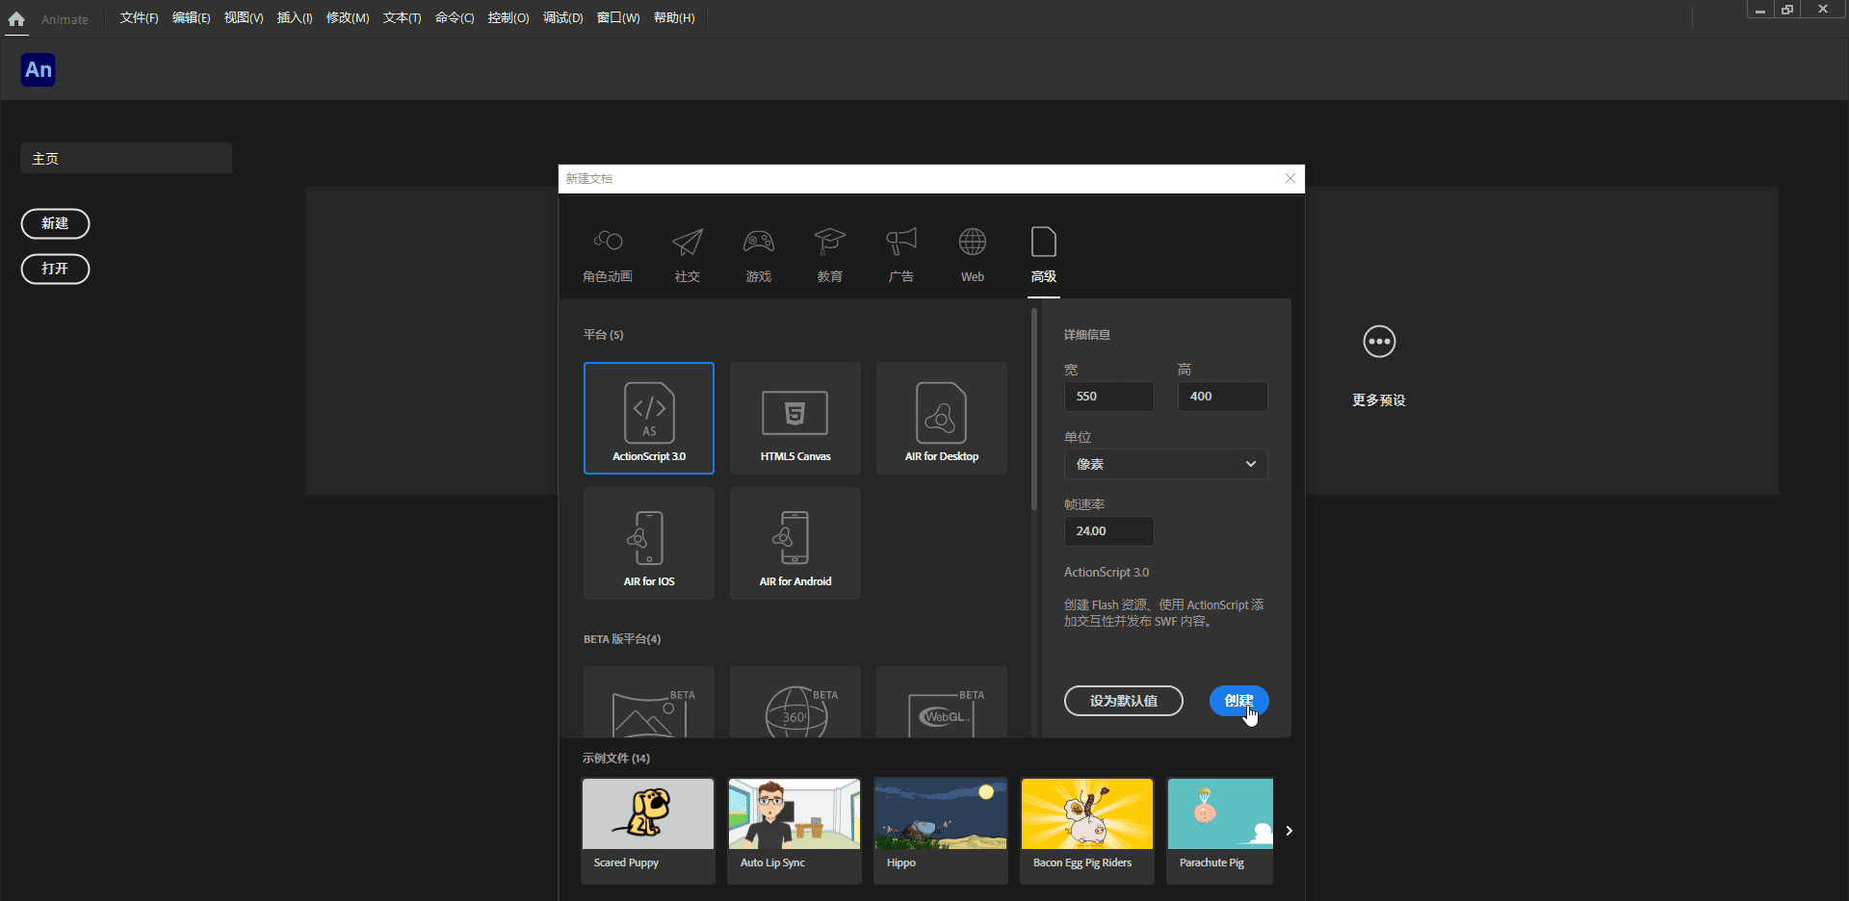1849x901 pixels.
Task: Open the 文本(T) menu
Action: [402, 18]
